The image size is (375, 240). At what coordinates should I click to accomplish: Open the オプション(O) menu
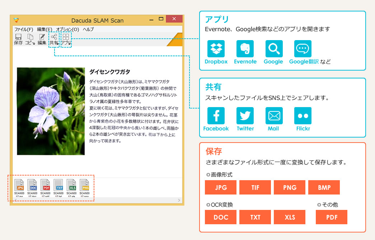tap(67, 29)
